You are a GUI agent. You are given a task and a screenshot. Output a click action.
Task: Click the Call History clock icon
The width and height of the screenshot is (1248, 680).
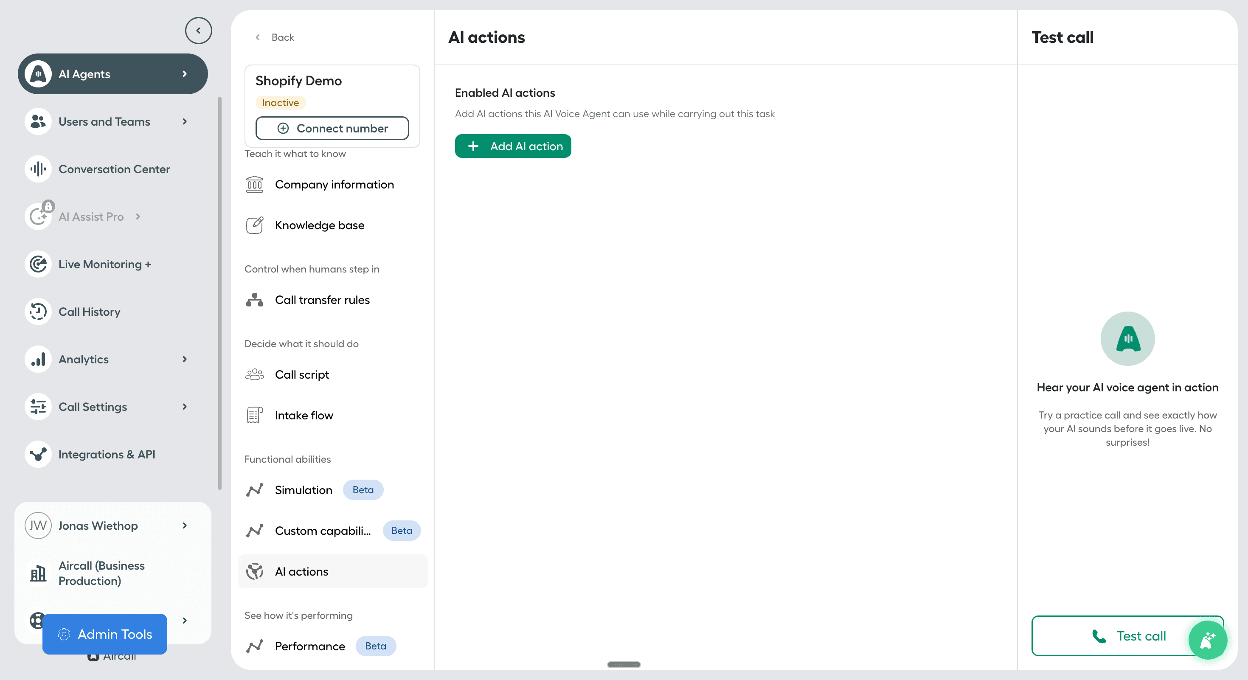[38, 312]
